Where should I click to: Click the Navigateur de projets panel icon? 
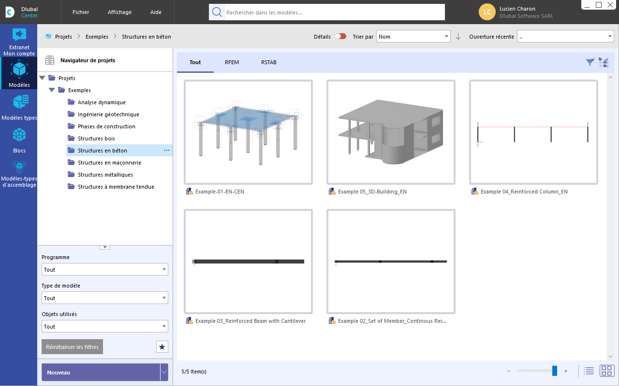coord(50,60)
